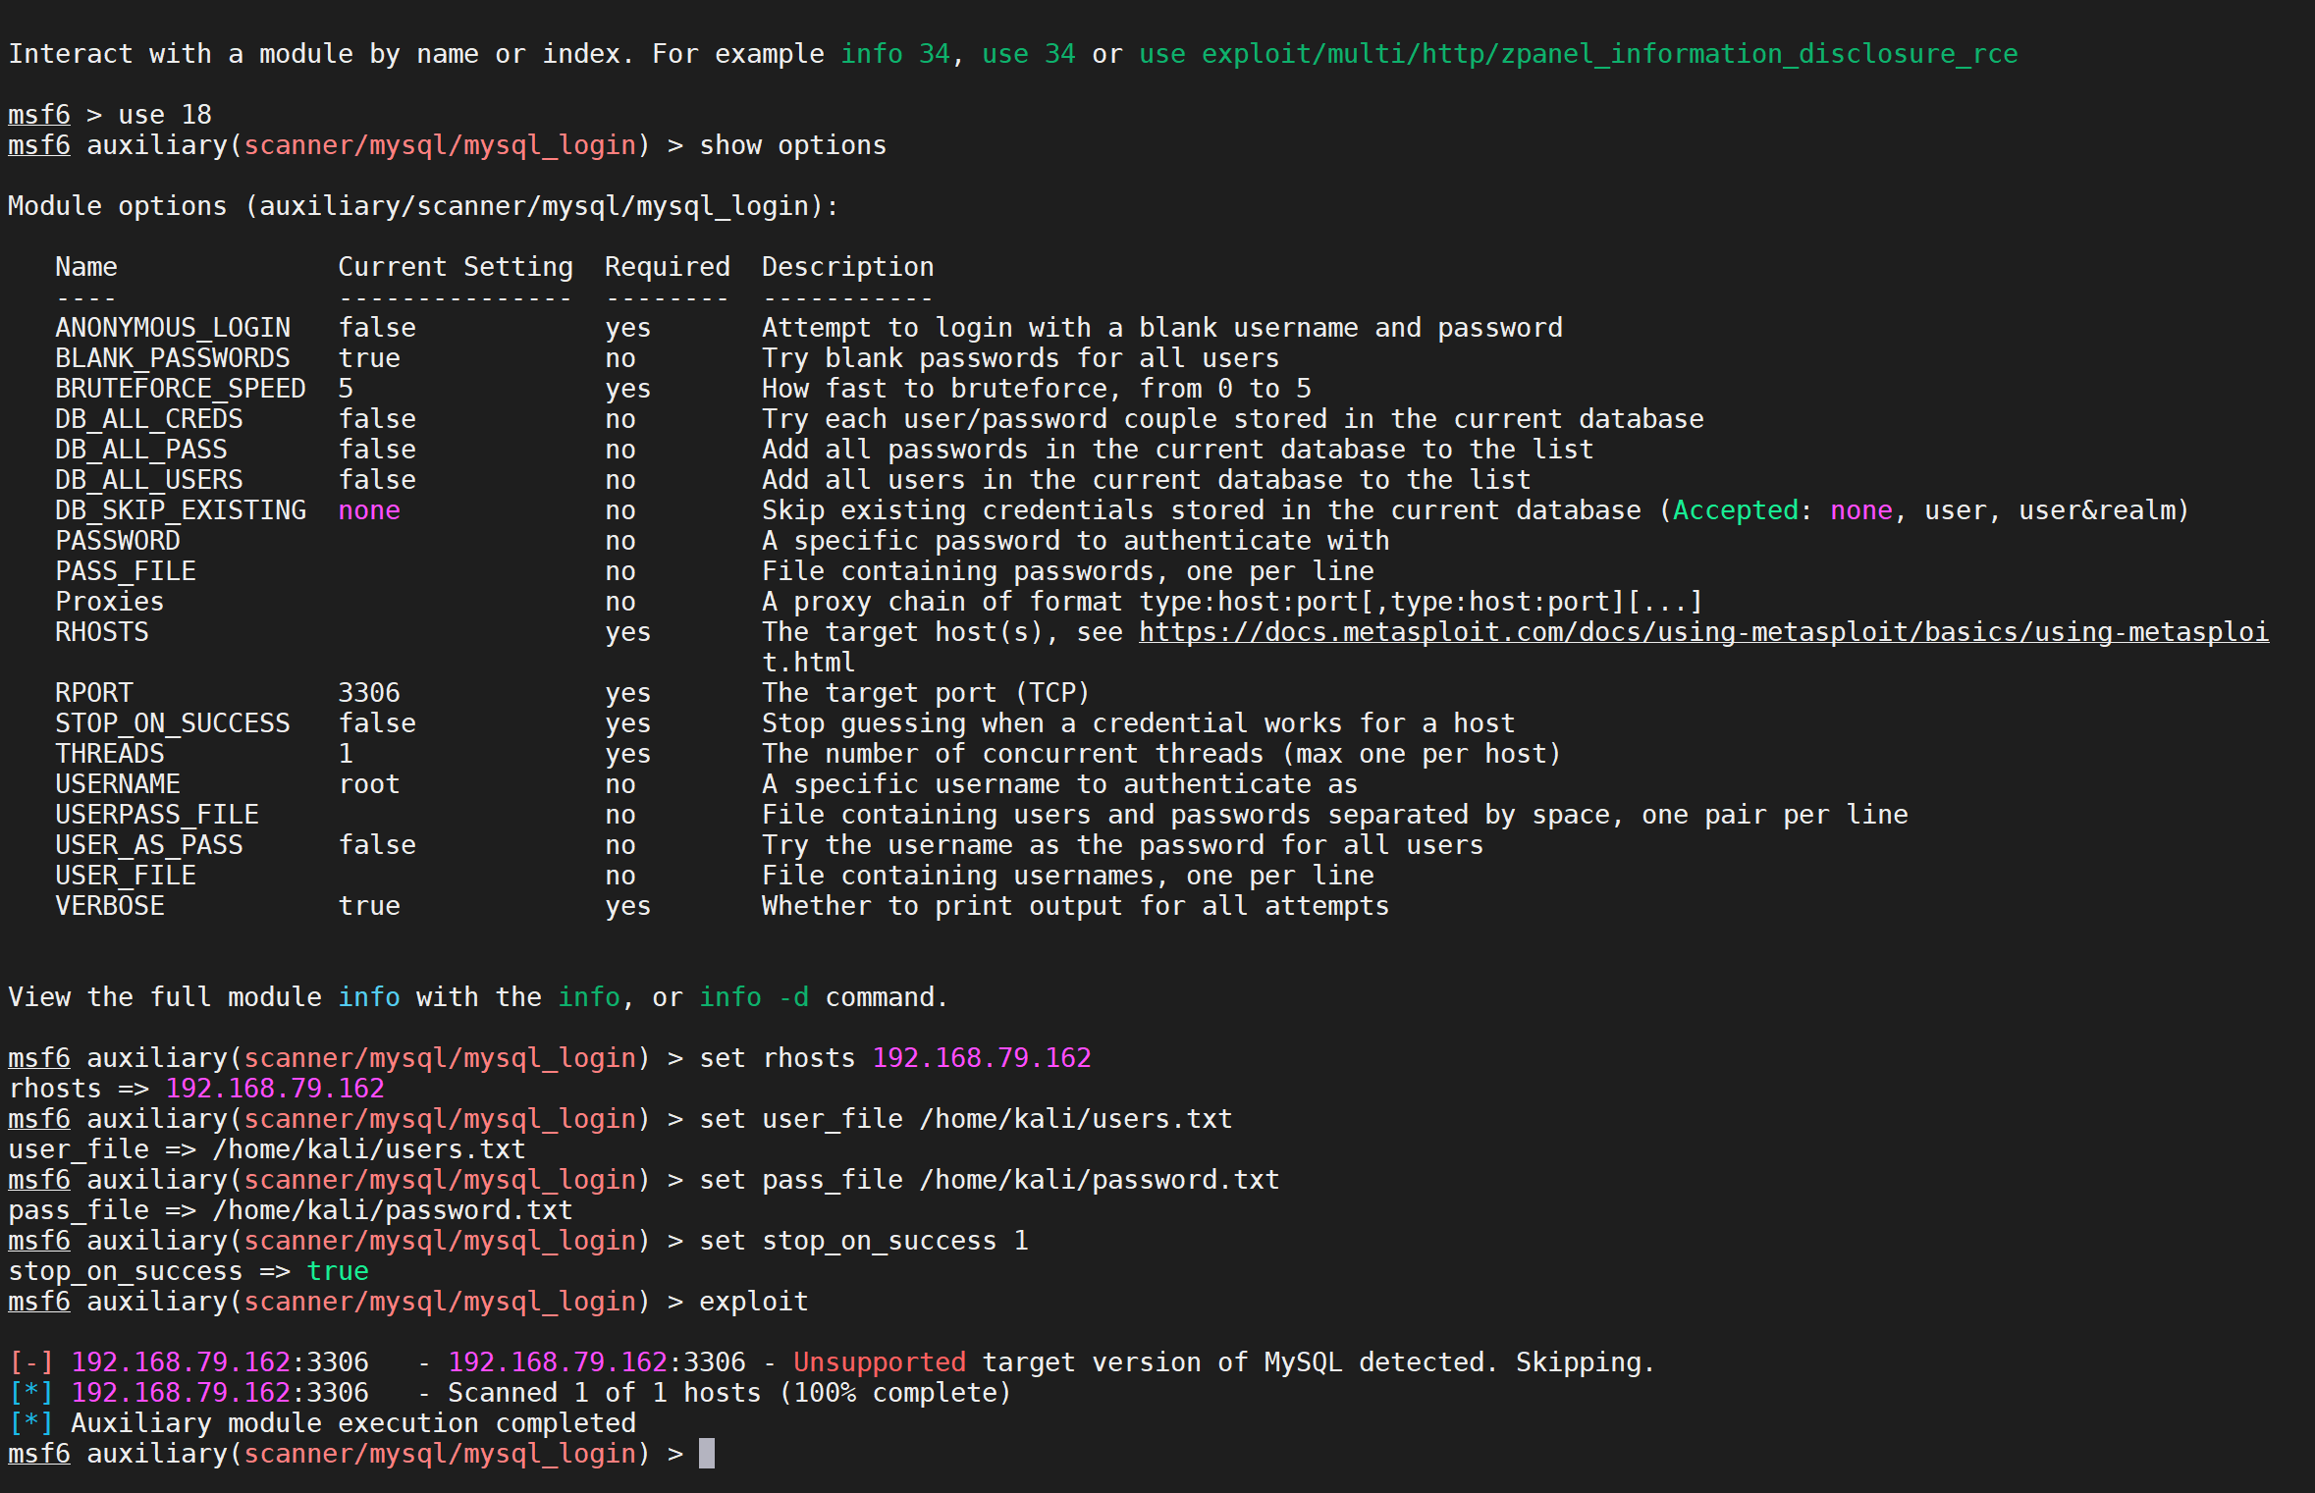Click the terminal cursor at the last prompt
The width and height of the screenshot is (2315, 1493).
pos(706,1454)
